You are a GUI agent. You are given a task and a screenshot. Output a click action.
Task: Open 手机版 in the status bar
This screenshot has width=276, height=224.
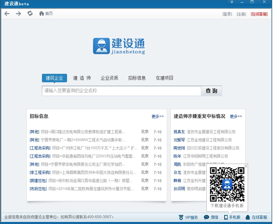coord(232,217)
